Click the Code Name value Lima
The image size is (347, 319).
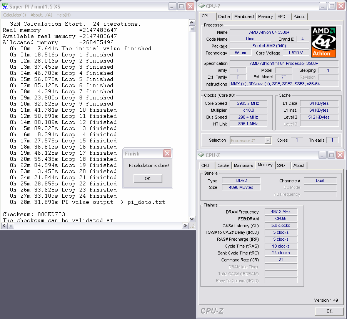250,39
